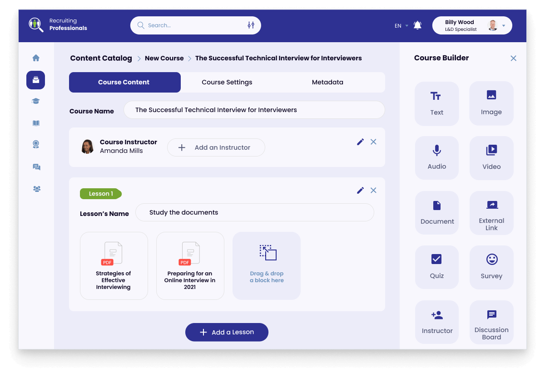Switch to the Metadata tab

[327, 83]
